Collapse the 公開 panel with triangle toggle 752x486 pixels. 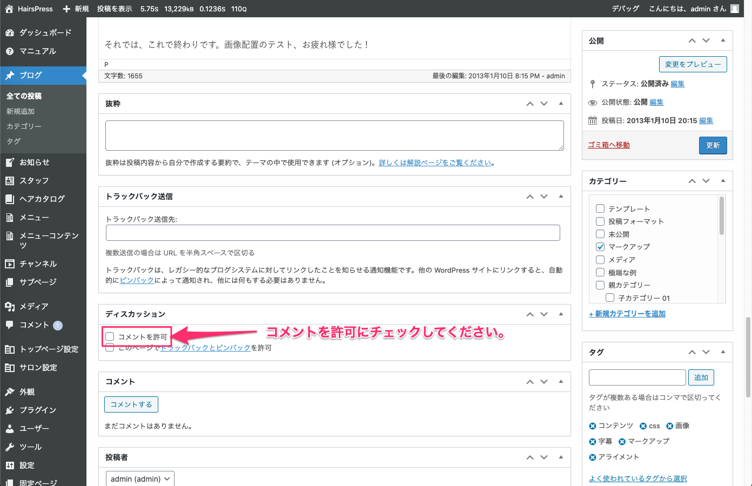coord(723,40)
